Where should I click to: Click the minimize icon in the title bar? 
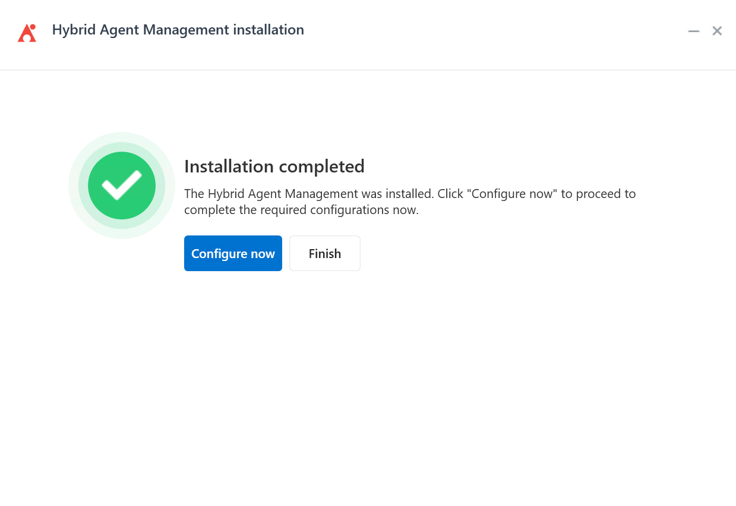[693, 31]
